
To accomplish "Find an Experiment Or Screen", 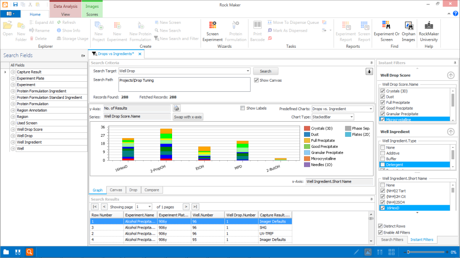I will (x=386, y=31).
